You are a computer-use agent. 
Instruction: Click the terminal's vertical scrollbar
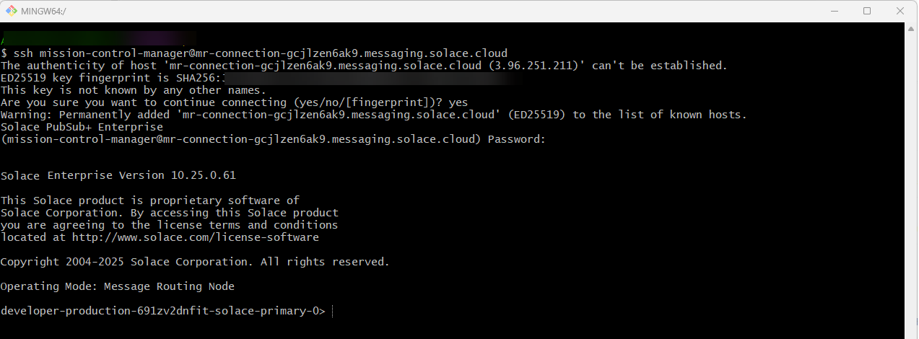913,180
